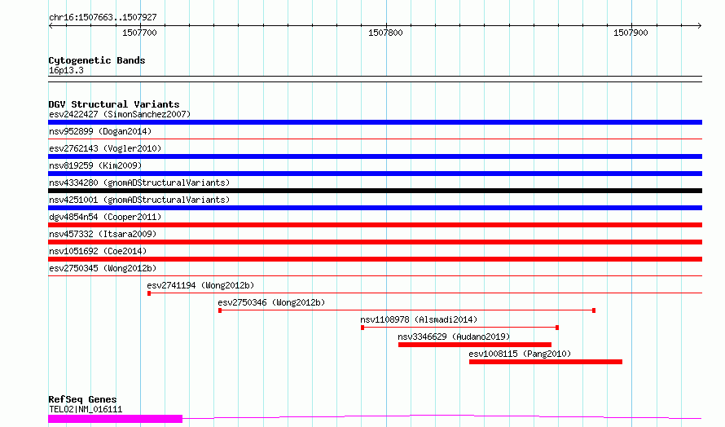Select the blue esv2422427 variant bar
Screen dimensions: 725x427
point(375,122)
